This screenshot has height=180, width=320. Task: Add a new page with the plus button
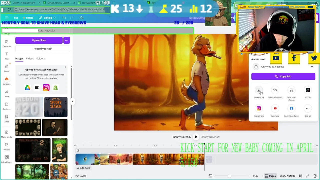click(209, 159)
